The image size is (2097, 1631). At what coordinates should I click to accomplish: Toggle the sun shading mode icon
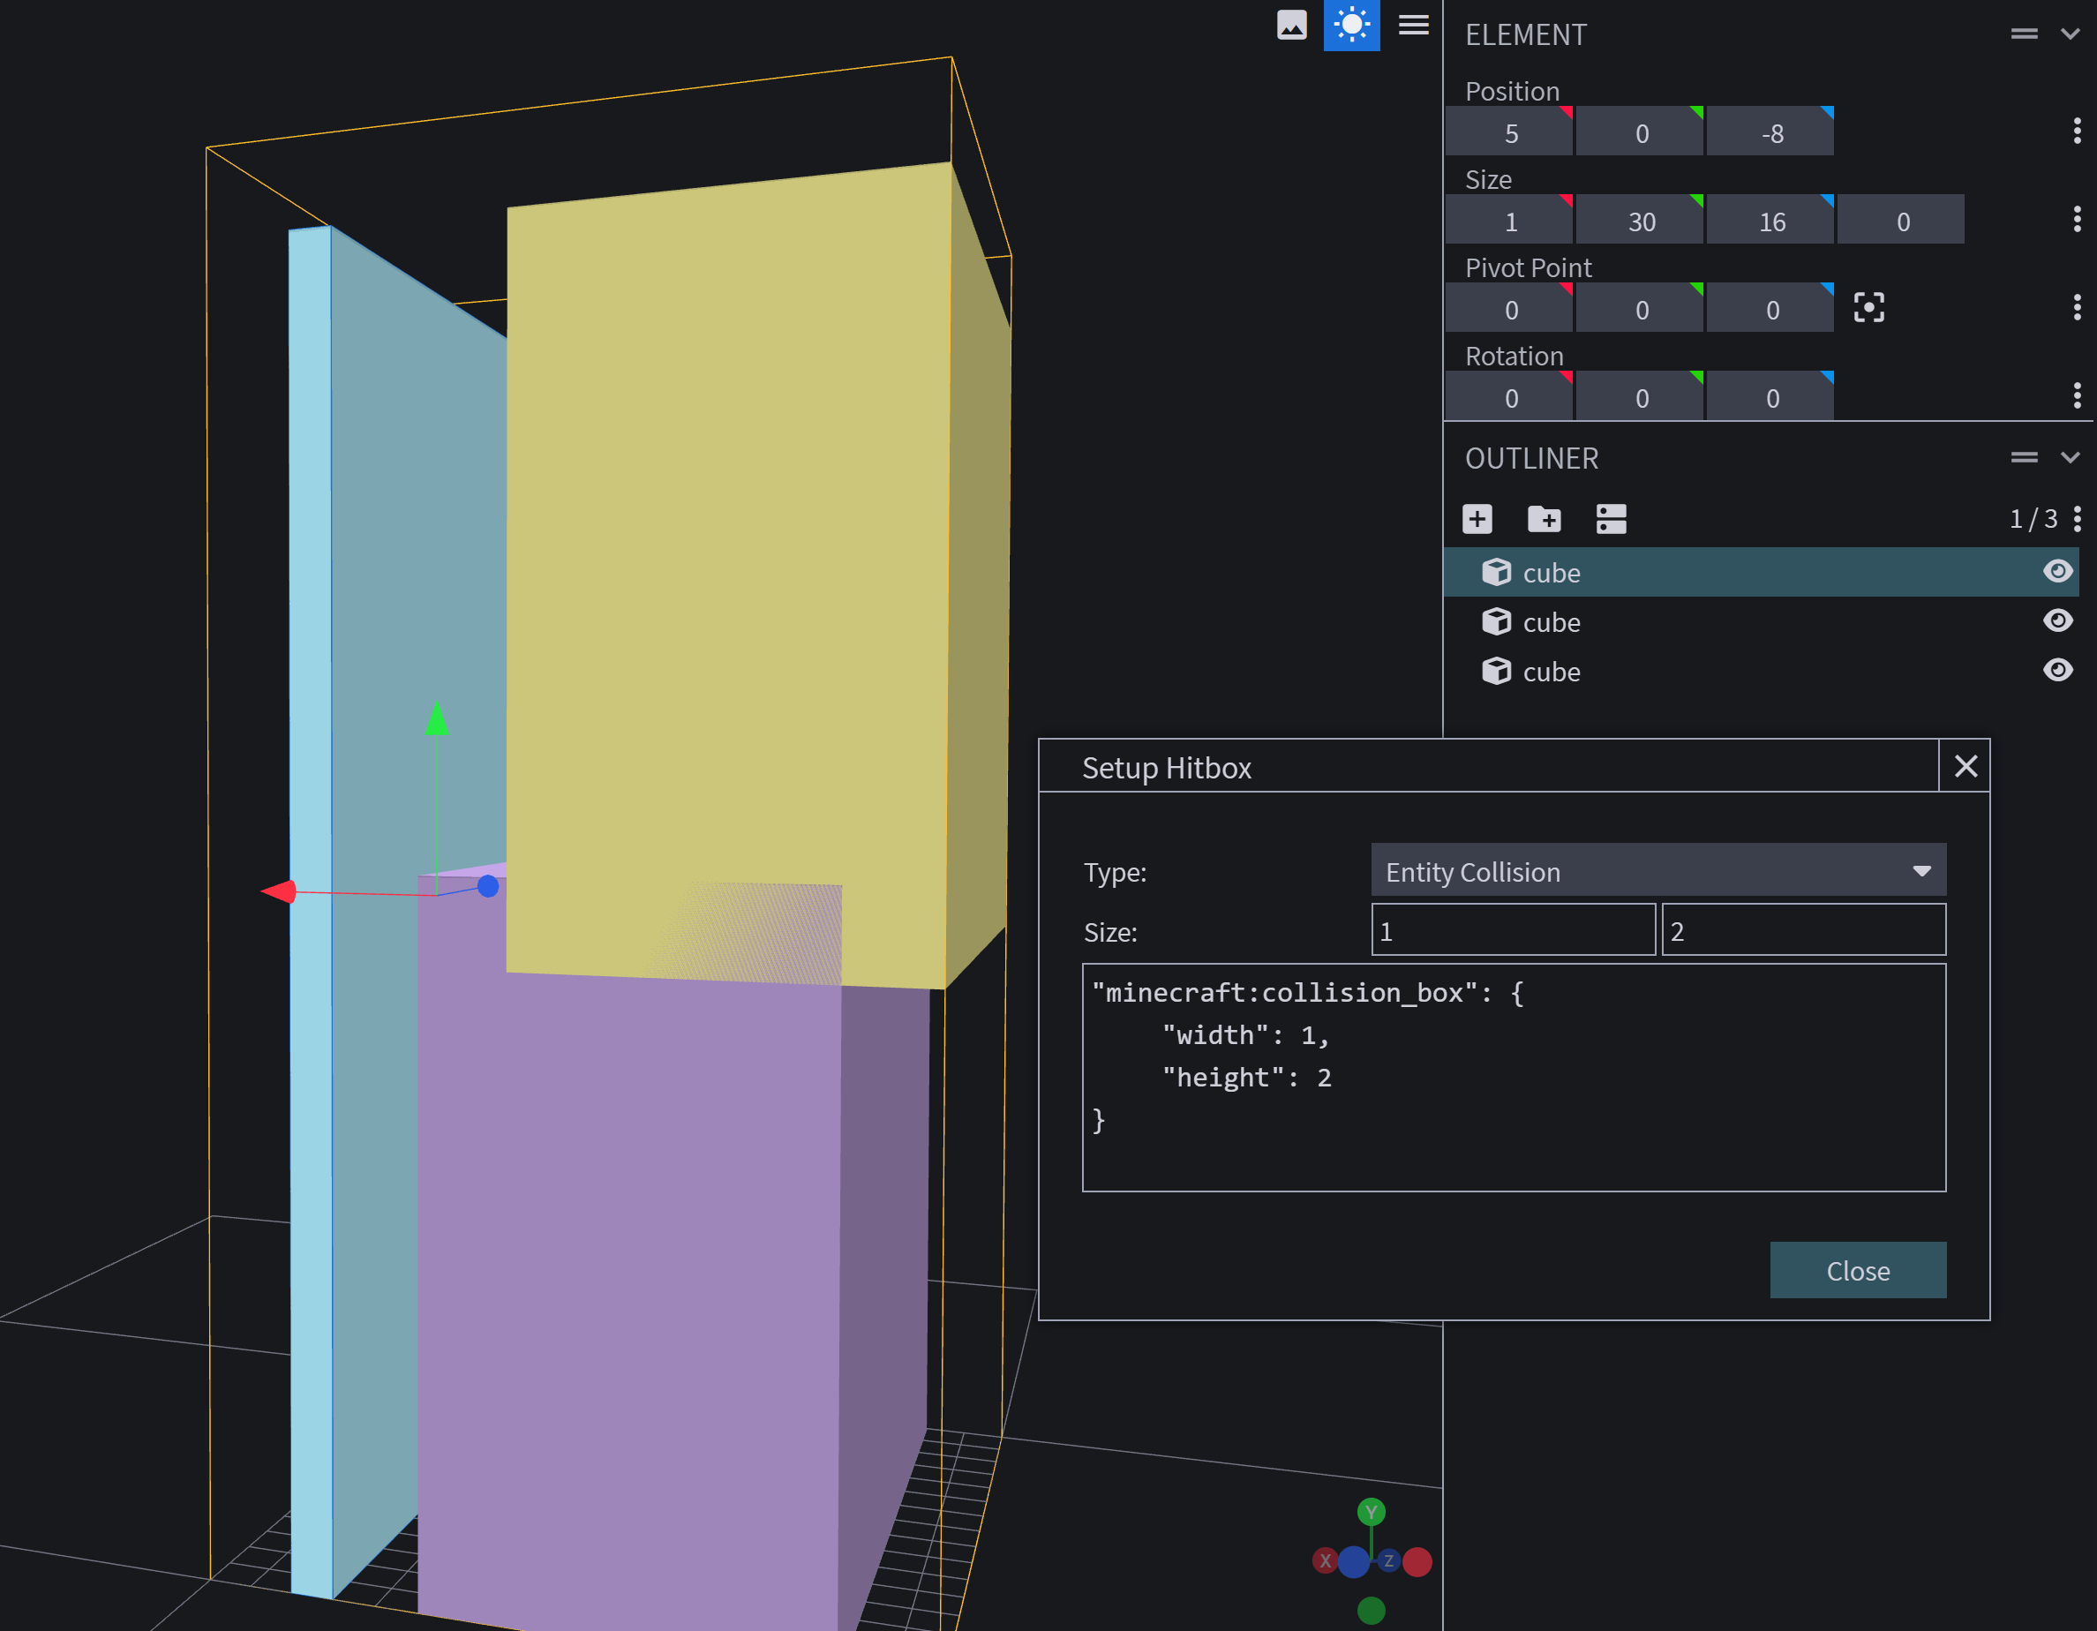coord(1352,25)
